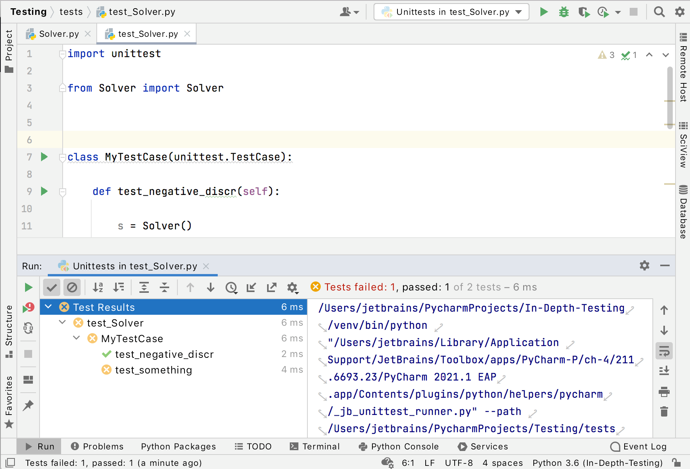The width and height of the screenshot is (690, 469).
Task: Open IDE Settings from the main toolbar gear
Action: click(680, 12)
